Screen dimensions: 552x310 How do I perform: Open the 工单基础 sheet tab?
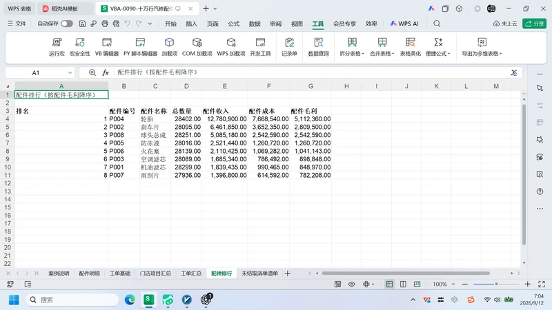(119, 273)
